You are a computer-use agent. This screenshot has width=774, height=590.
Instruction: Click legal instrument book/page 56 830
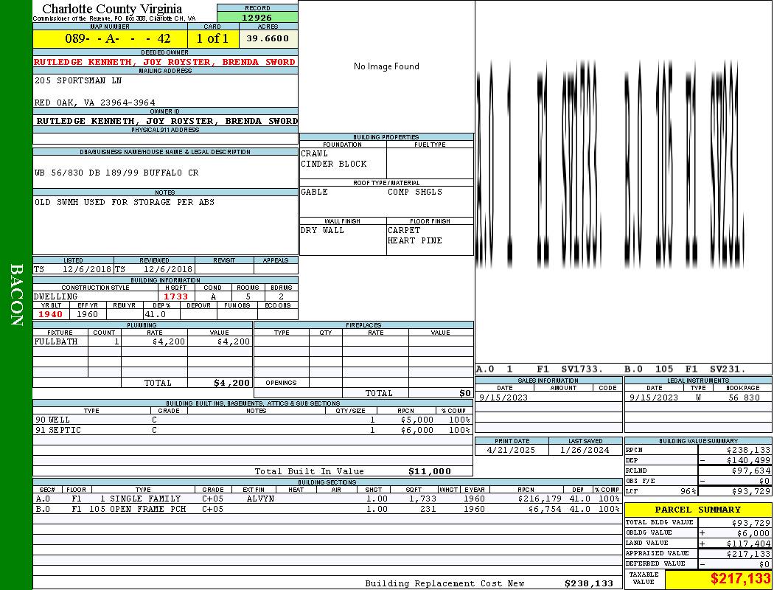pos(745,398)
